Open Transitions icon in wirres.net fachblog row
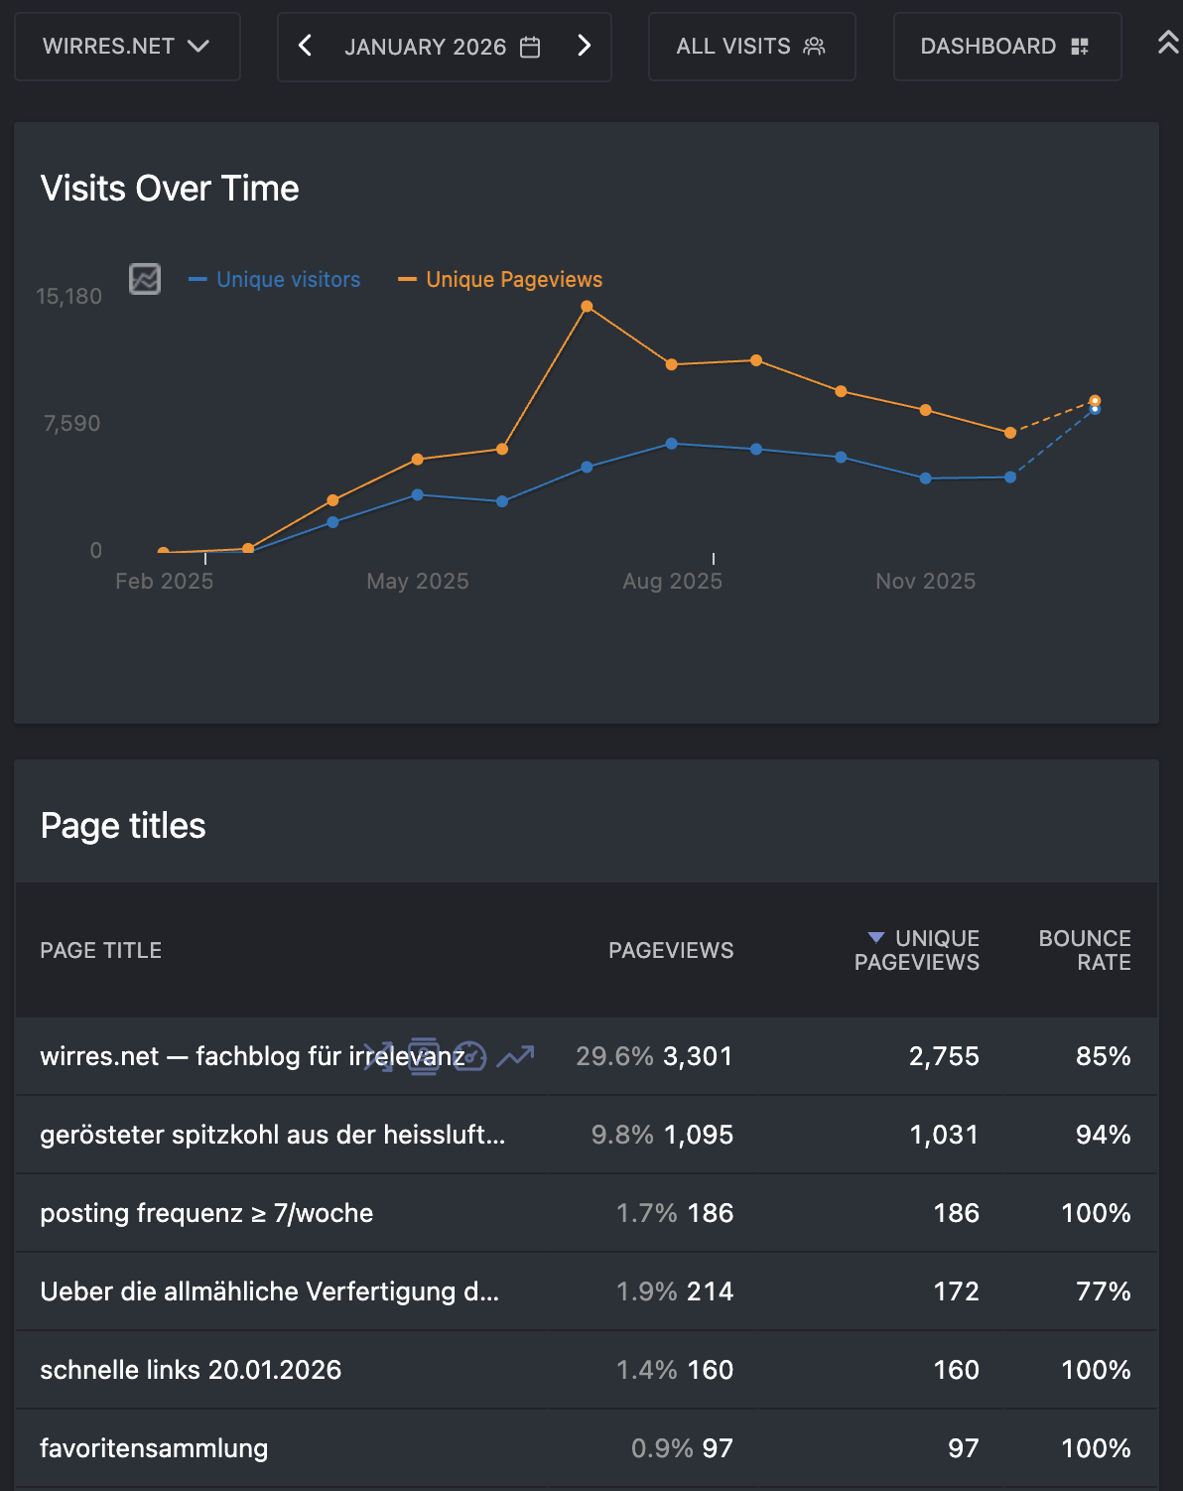The width and height of the screenshot is (1183, 1491). 378,1056
